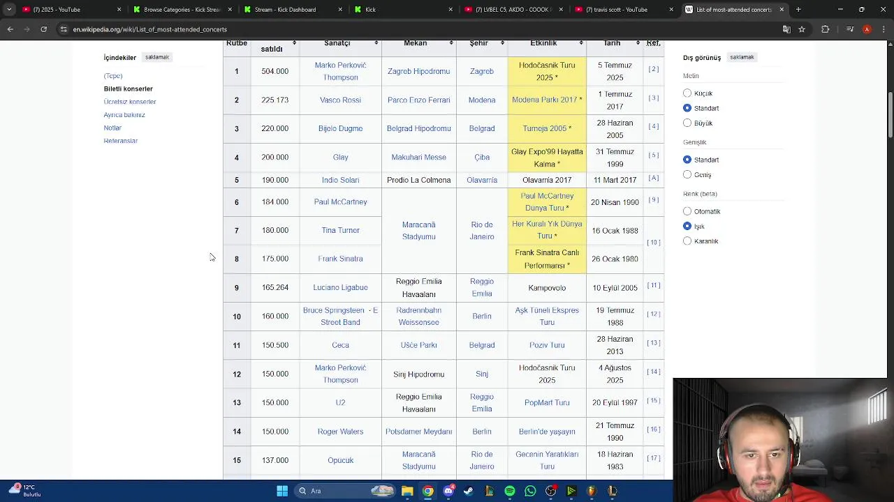Hide the İçindekiler panel with saklamak
This screenshot has width=894, height=502.
(x=157, y=57)
